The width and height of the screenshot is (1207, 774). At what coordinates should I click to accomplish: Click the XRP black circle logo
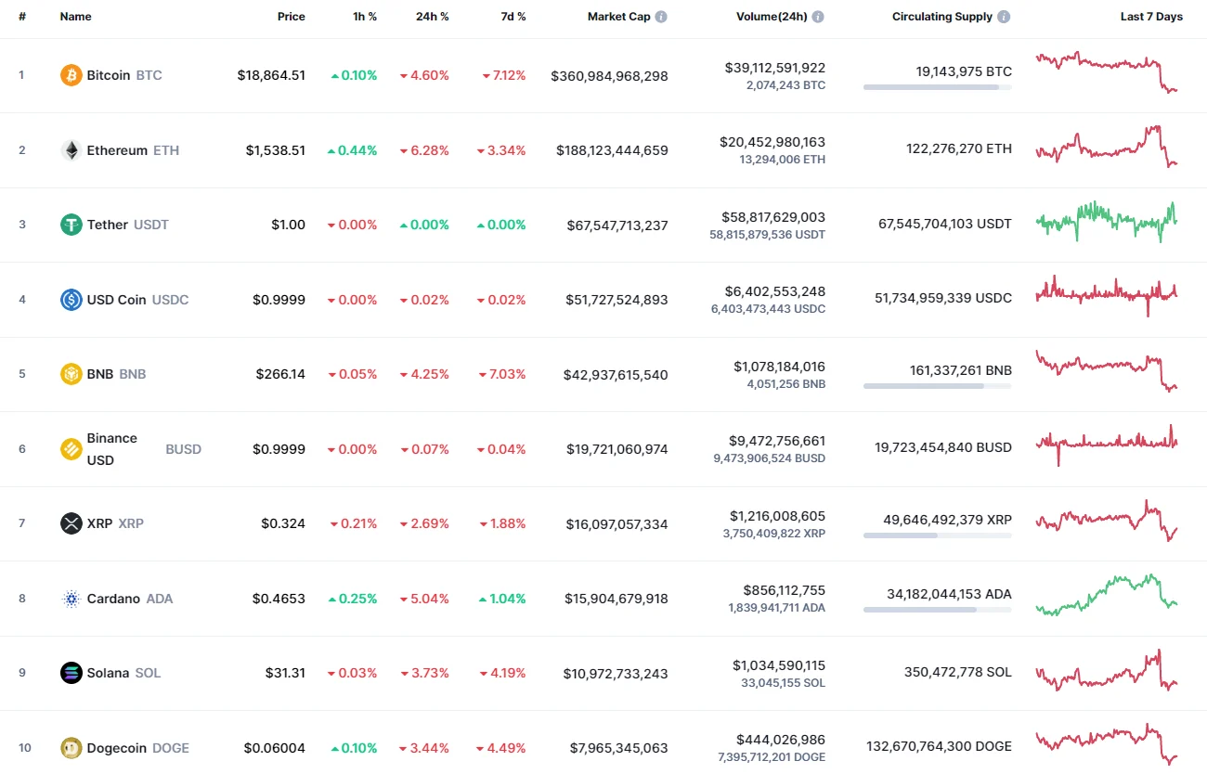tap(70, 523)
